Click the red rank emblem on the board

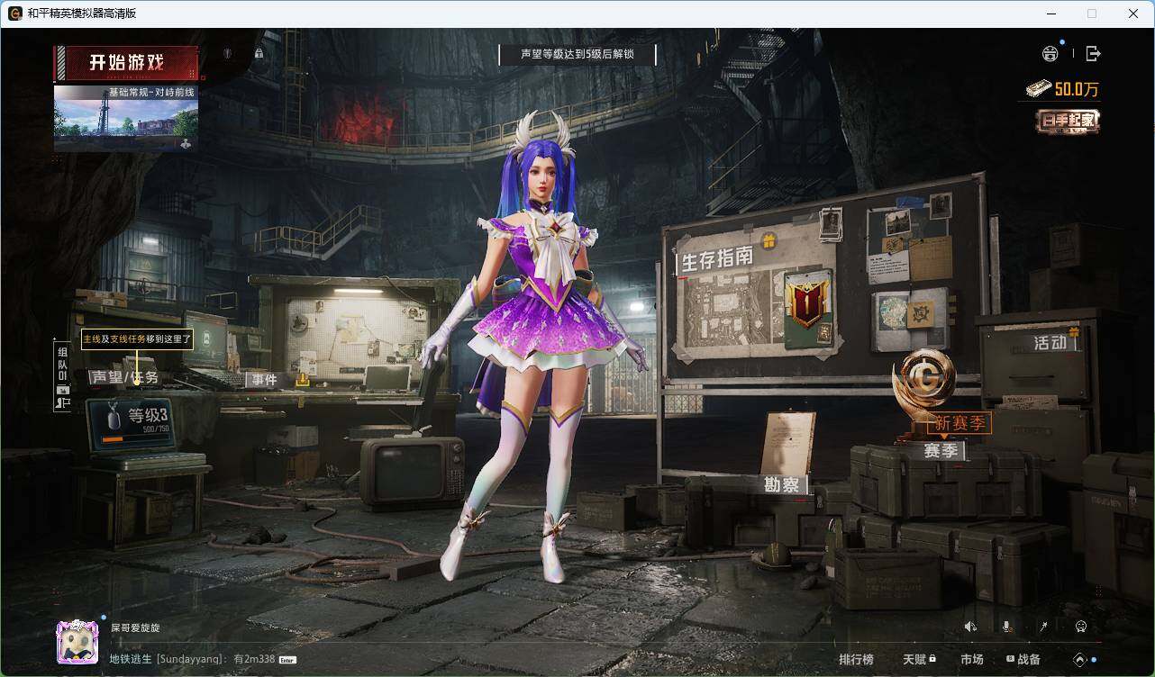click(806, 303)
